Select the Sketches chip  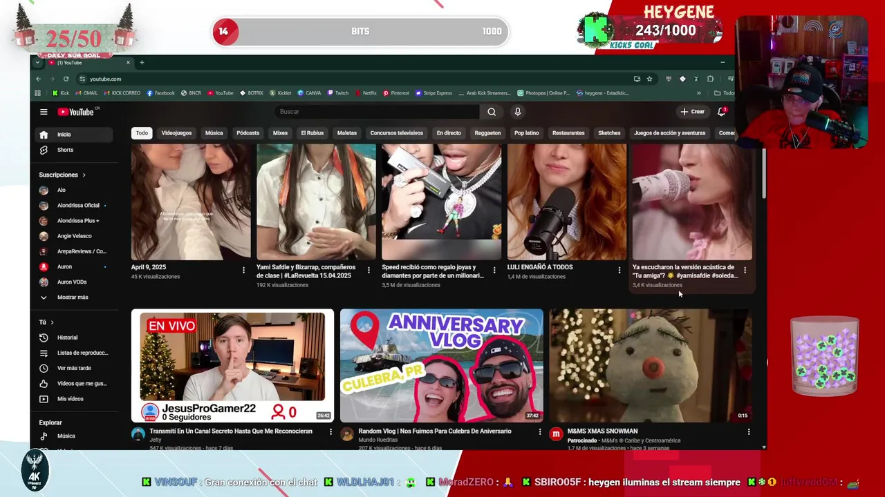(609, 133)
